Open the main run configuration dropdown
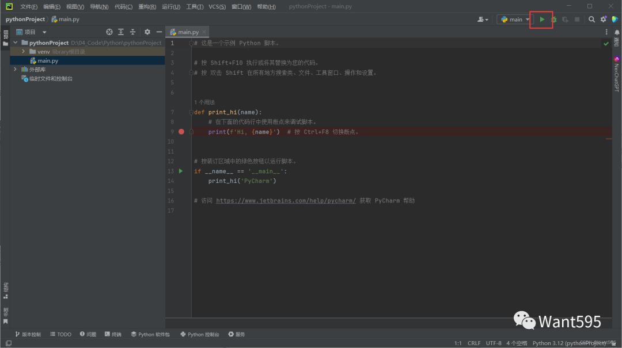The width and height of the screenshot is (622, 348). coord(515,20)
